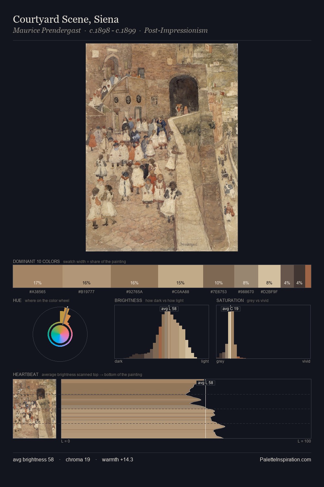Open the PaletteInspiration.com link
Image resolution: width=324 pixels, height=487 pixels.
click(x=285, y=459)
